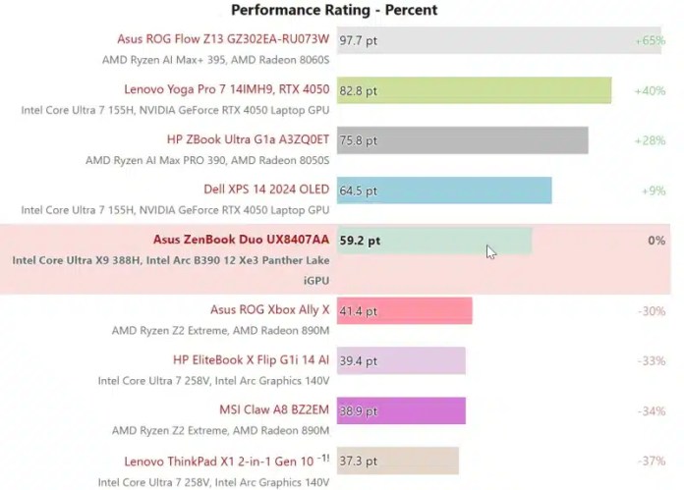Screen dimensions: 684x490
Task: Click the HP ZBook Ultra G1a link
Action: [248, 139]
